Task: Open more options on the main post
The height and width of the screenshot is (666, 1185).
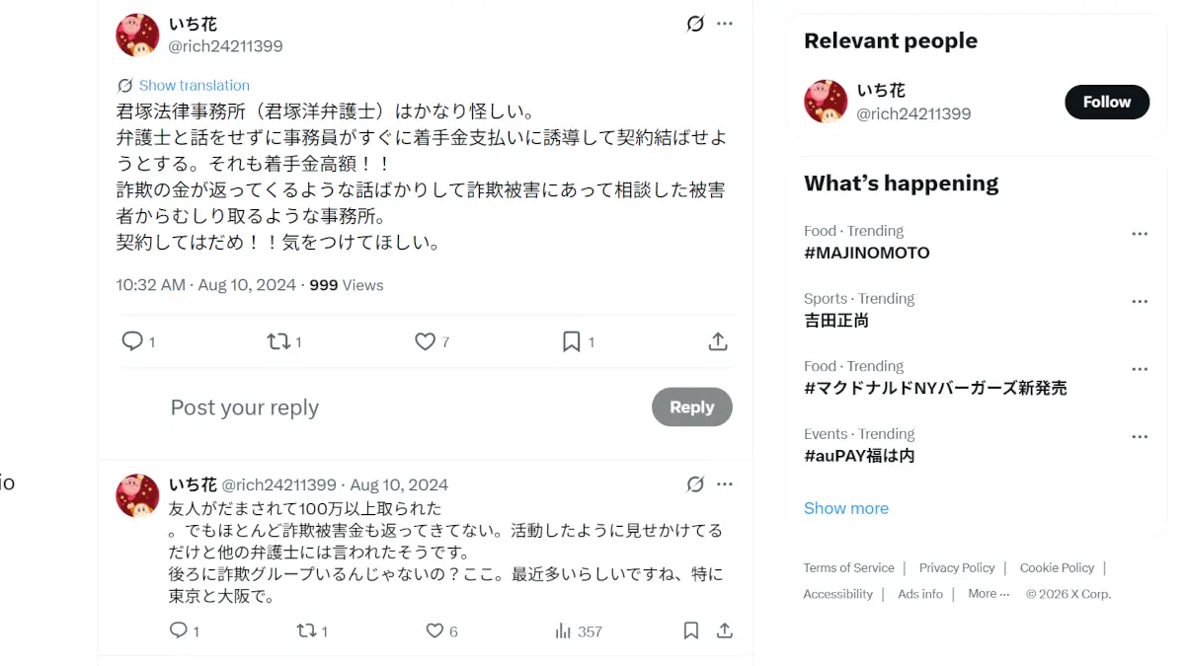Action: (725, 24)
